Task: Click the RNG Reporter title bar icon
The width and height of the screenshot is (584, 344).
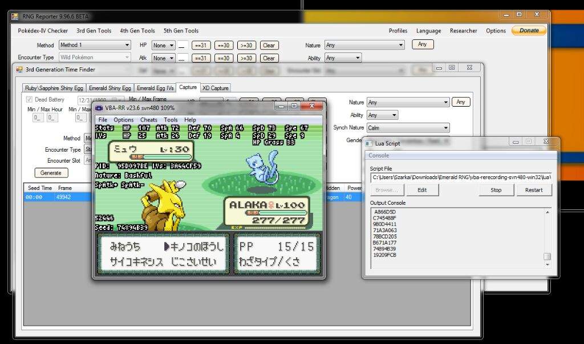Action: [15, 17]
